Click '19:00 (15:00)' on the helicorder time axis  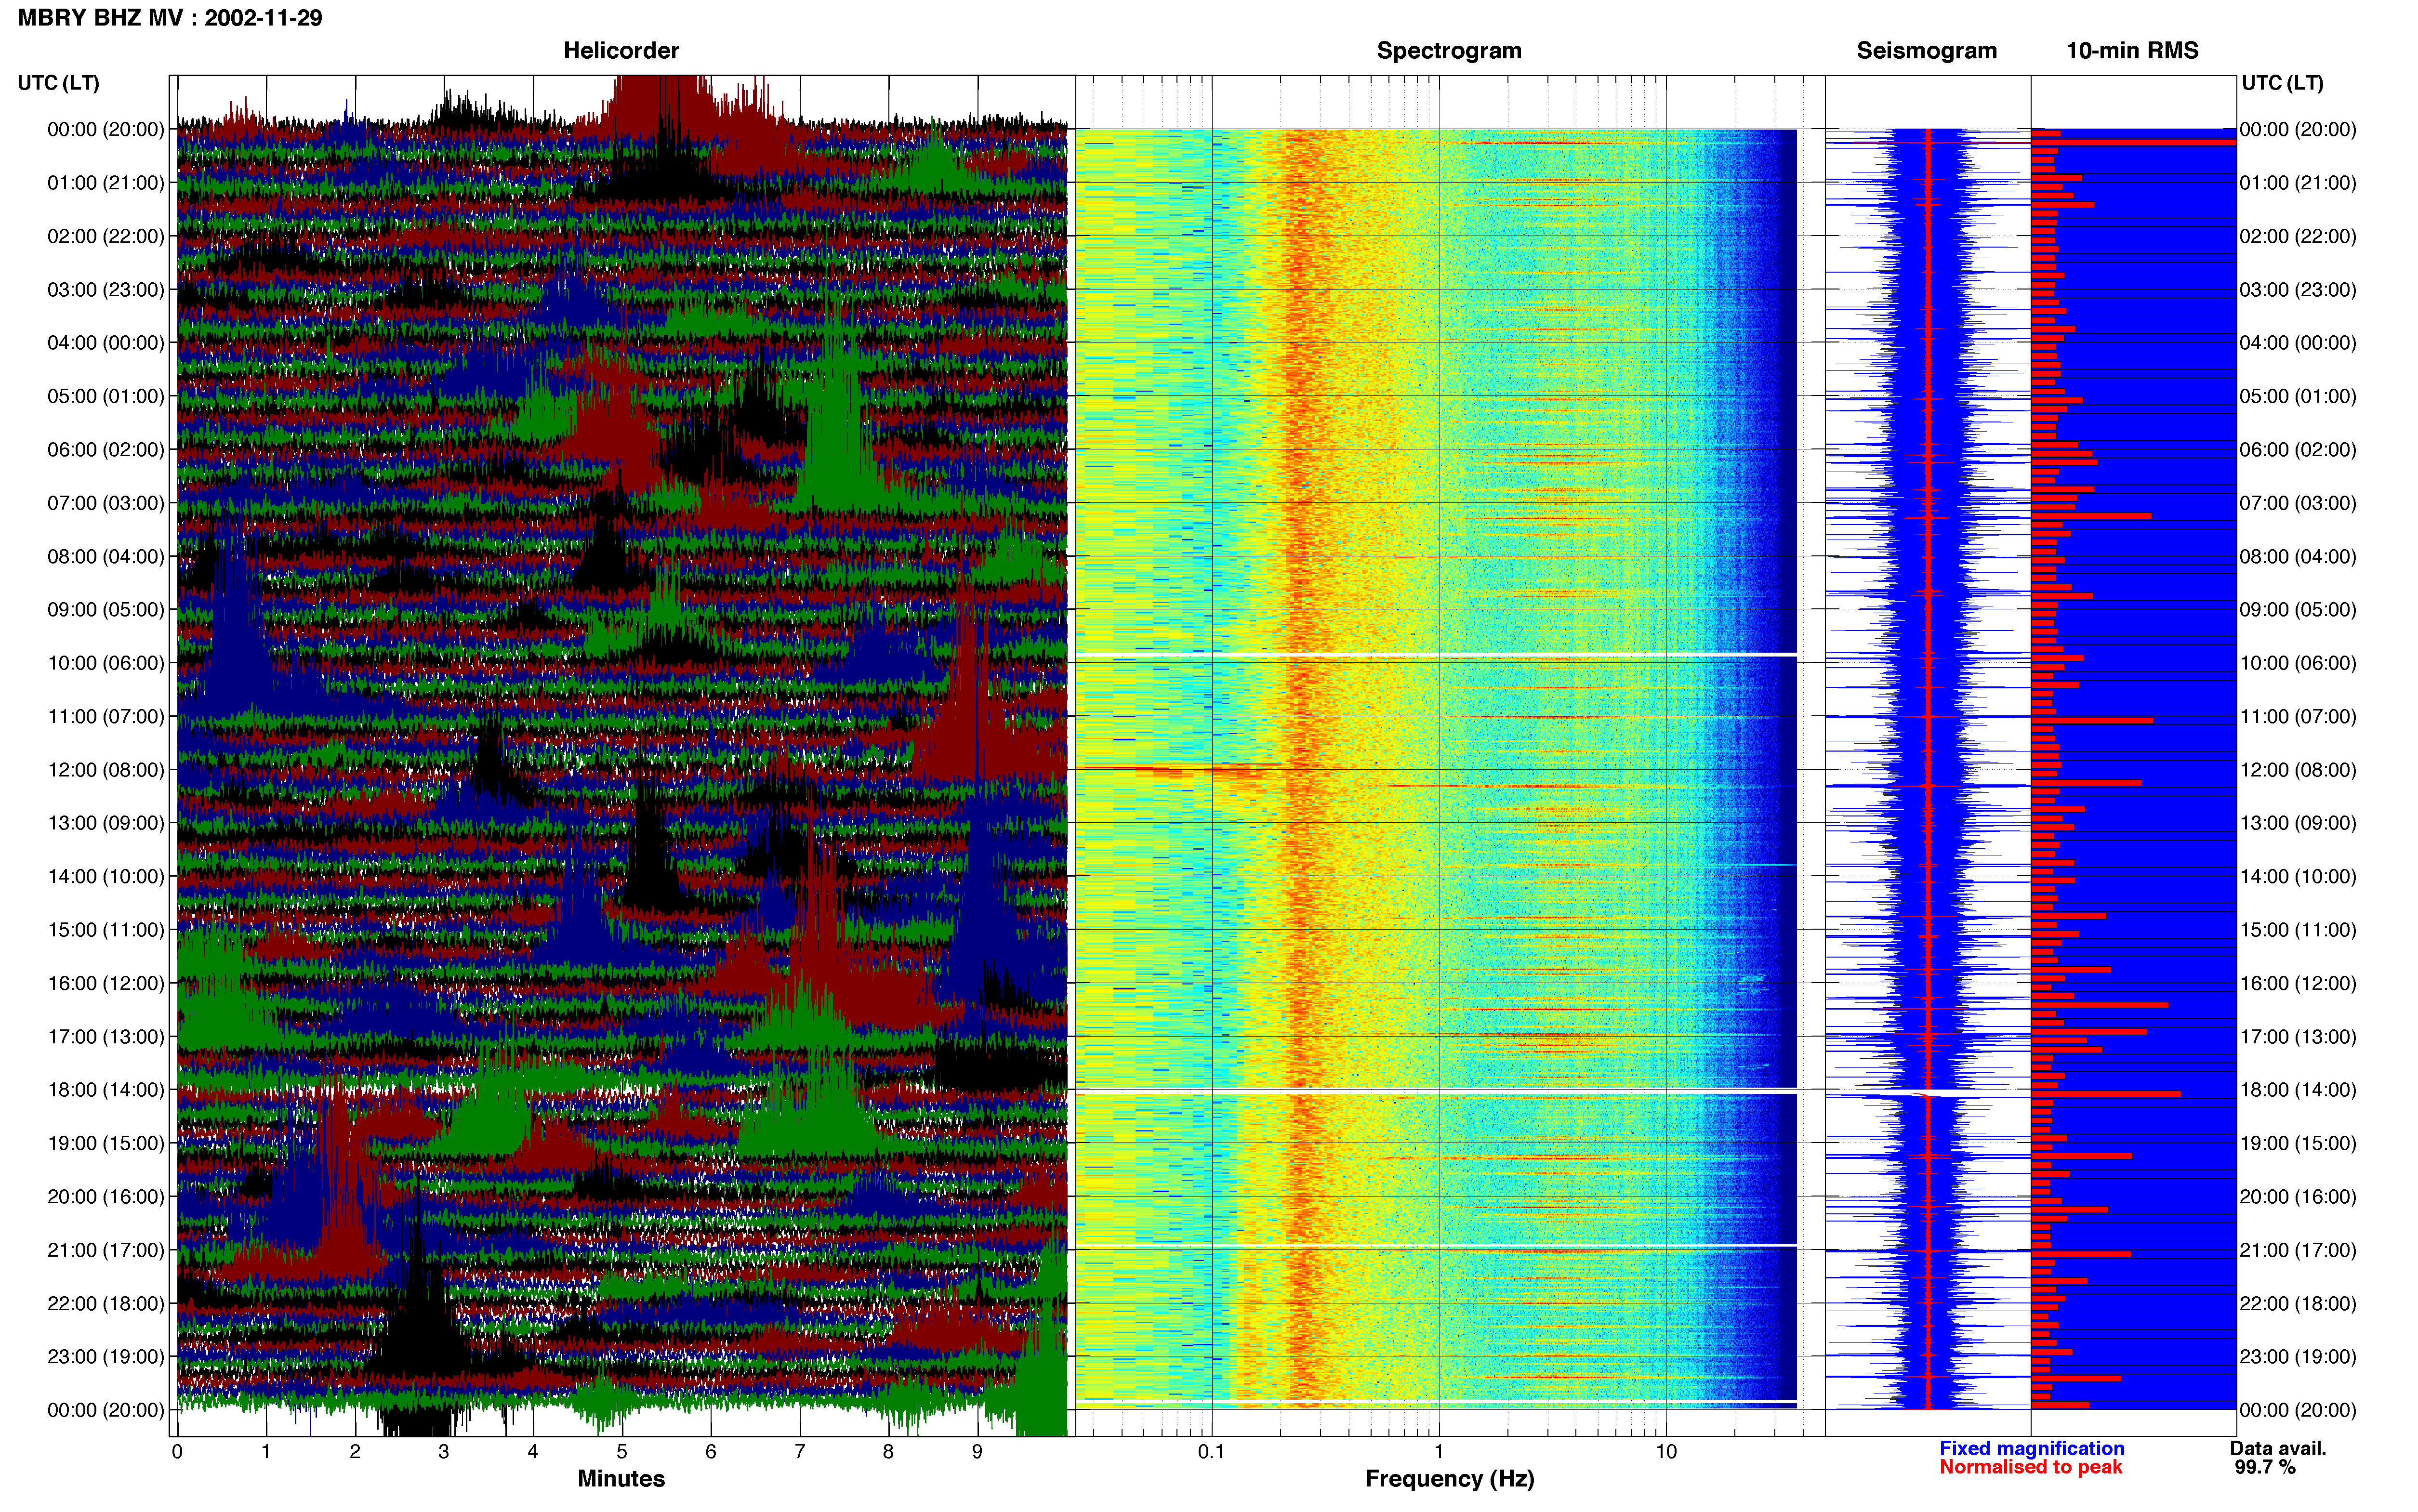106,1143
